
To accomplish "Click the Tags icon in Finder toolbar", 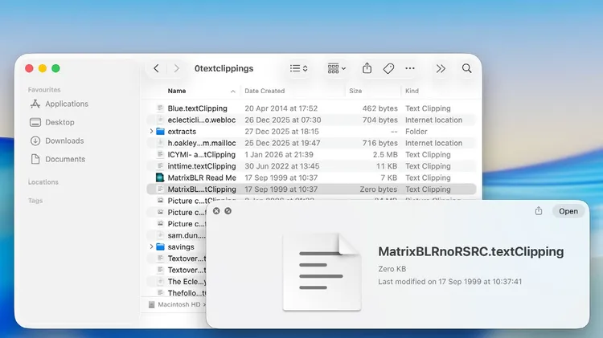I will [388, 69].
